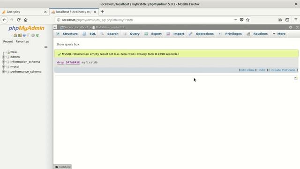The width and height of the screenshot is (300, 169).
Task: Close the localhost phpMyAdmin tab
Action: point(95,12)
